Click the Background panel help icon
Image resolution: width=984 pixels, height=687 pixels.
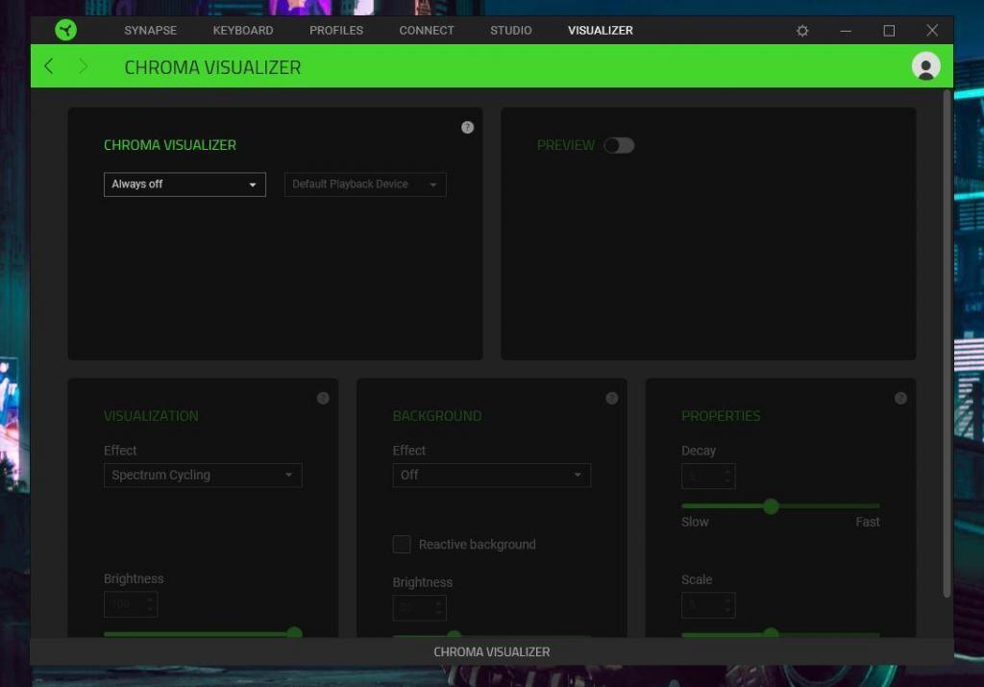point(611,398)
